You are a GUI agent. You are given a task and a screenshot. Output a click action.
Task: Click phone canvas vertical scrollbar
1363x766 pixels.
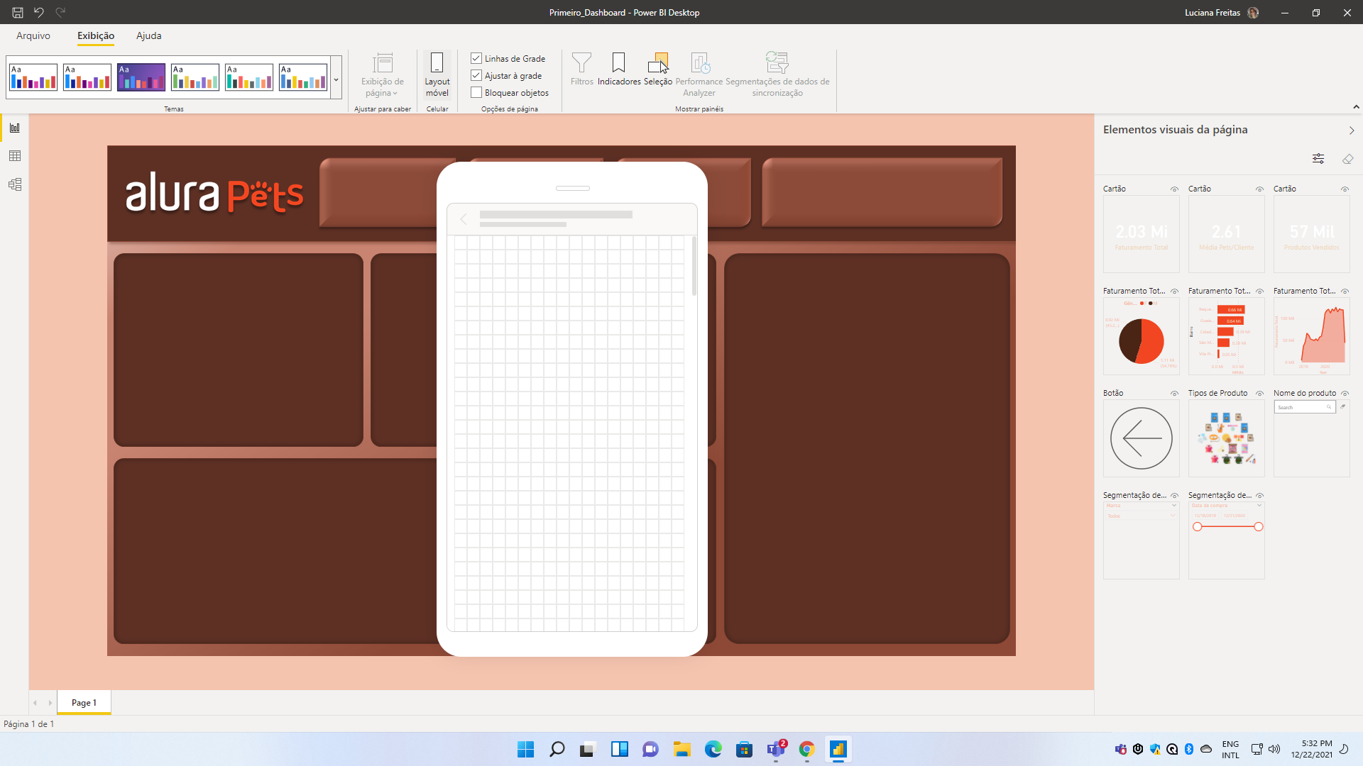(x=694, y=266)
